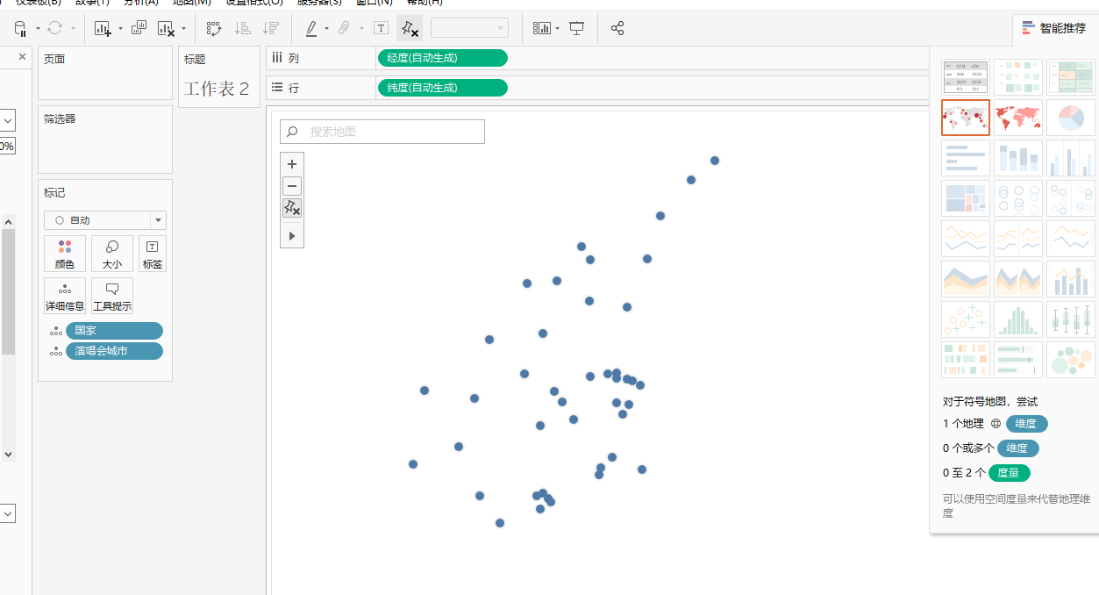
Task: Clear the sheet using toolbar icon
Action: coord(166,28)
